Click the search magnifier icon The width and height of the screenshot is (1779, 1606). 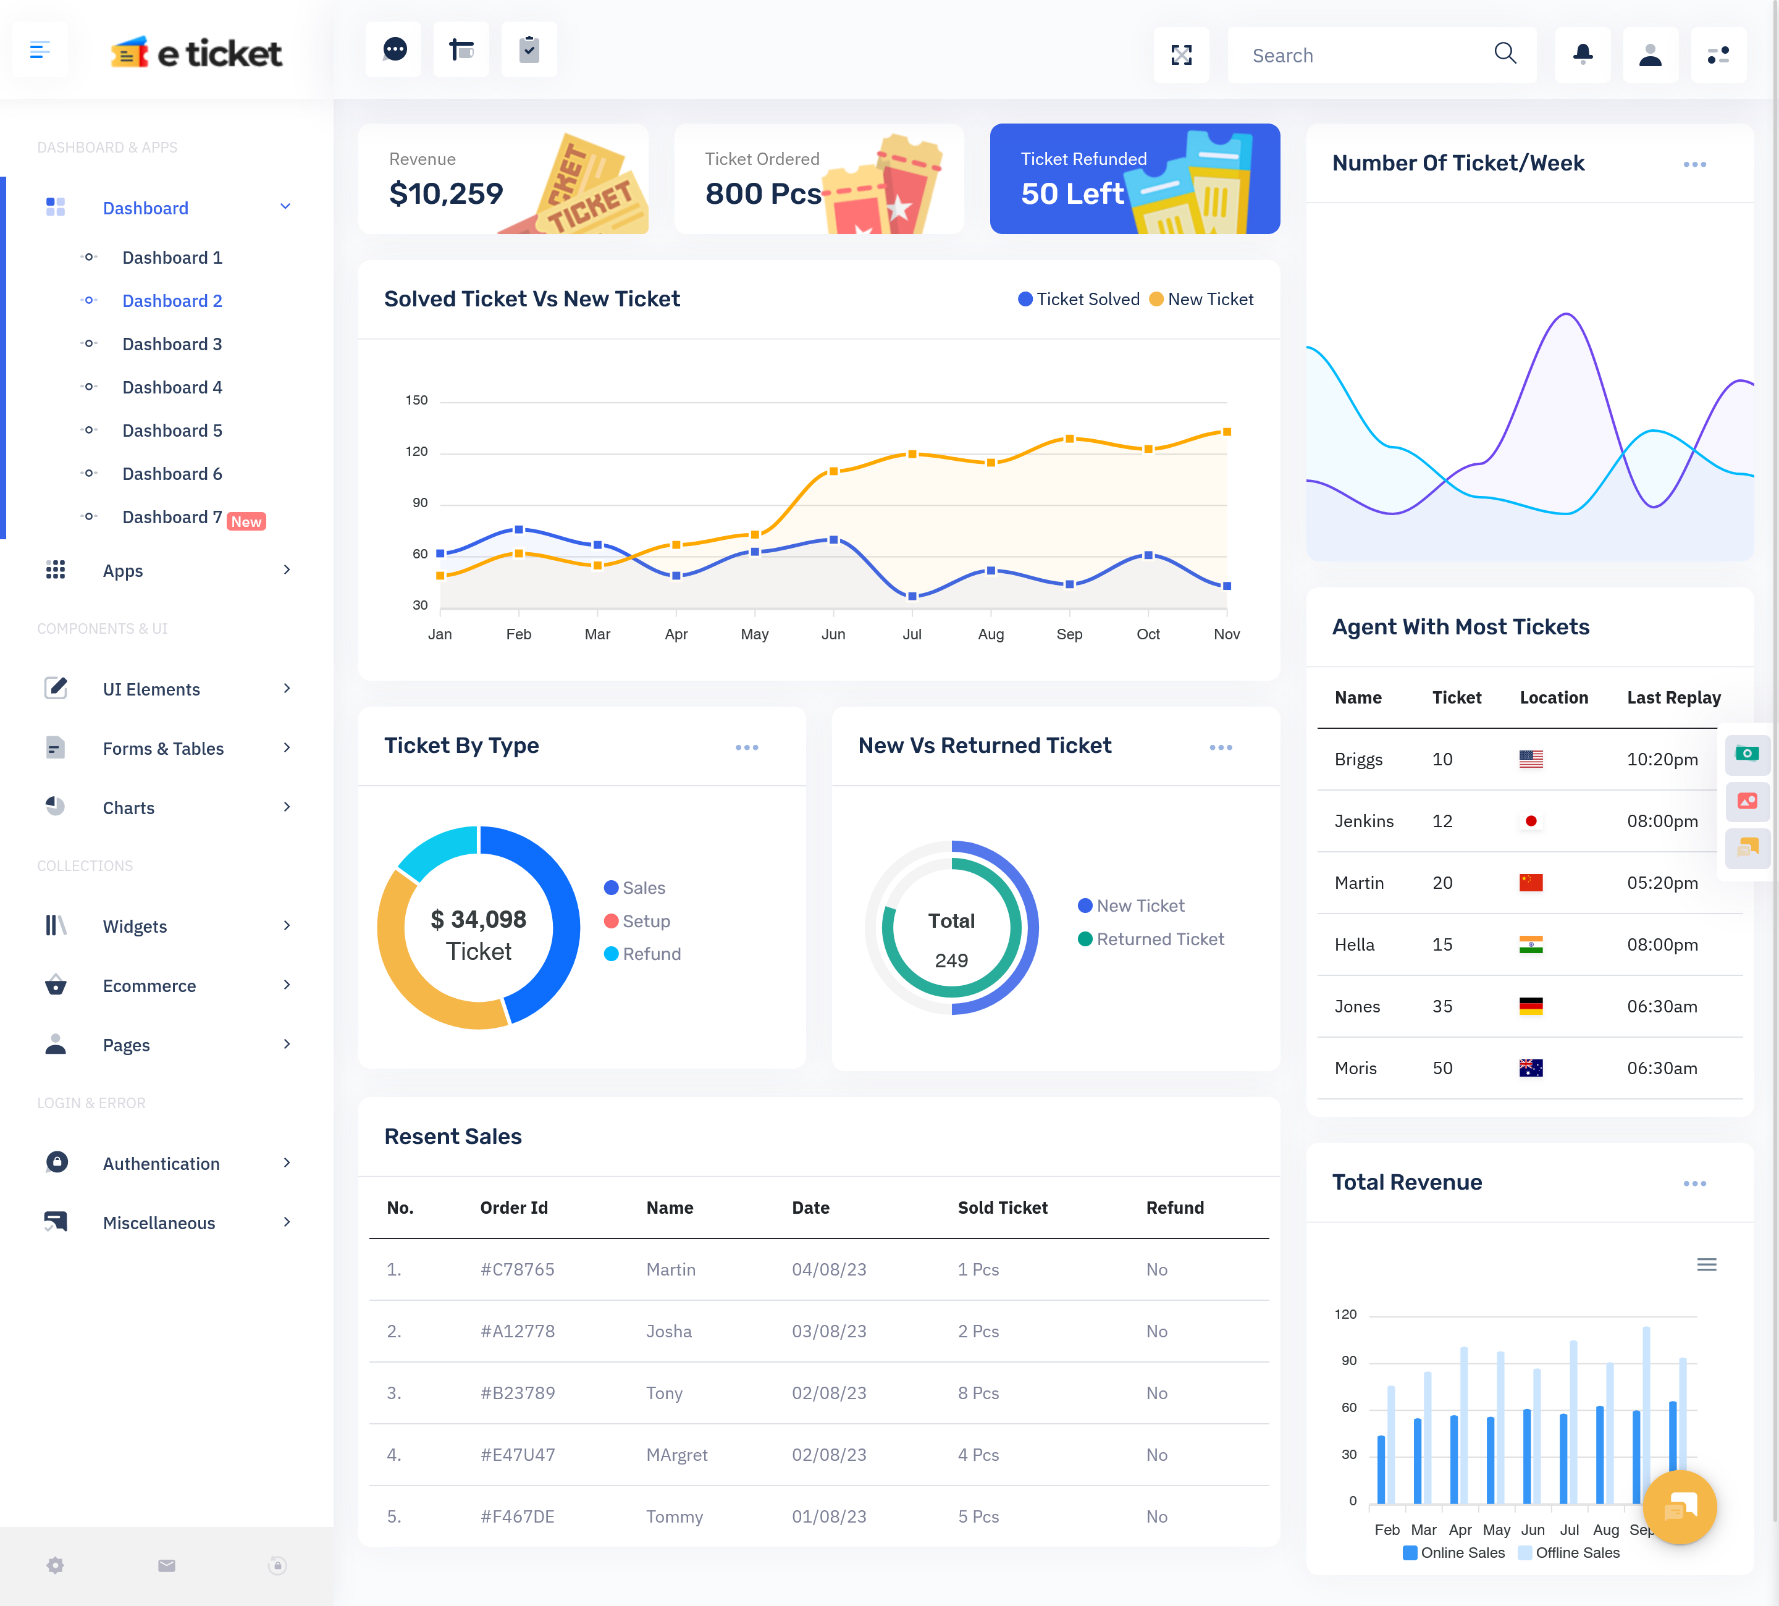(1505, 54)
